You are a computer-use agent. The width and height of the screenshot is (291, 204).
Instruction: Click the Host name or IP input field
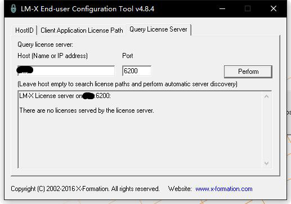(66, 71)
